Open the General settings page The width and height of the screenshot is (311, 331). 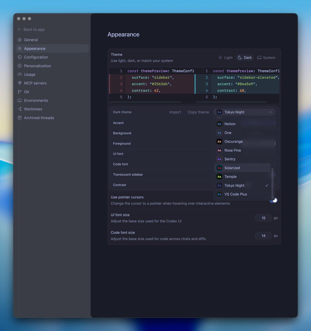point(52,40)
